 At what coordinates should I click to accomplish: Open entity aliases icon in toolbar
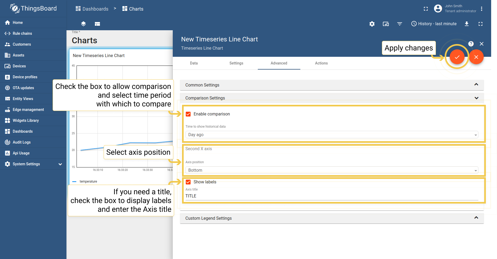tap(386, 24)
